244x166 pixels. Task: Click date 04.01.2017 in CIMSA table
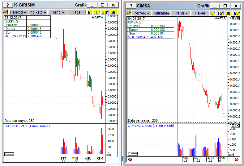pyautogui.click(x=136, y=19)
